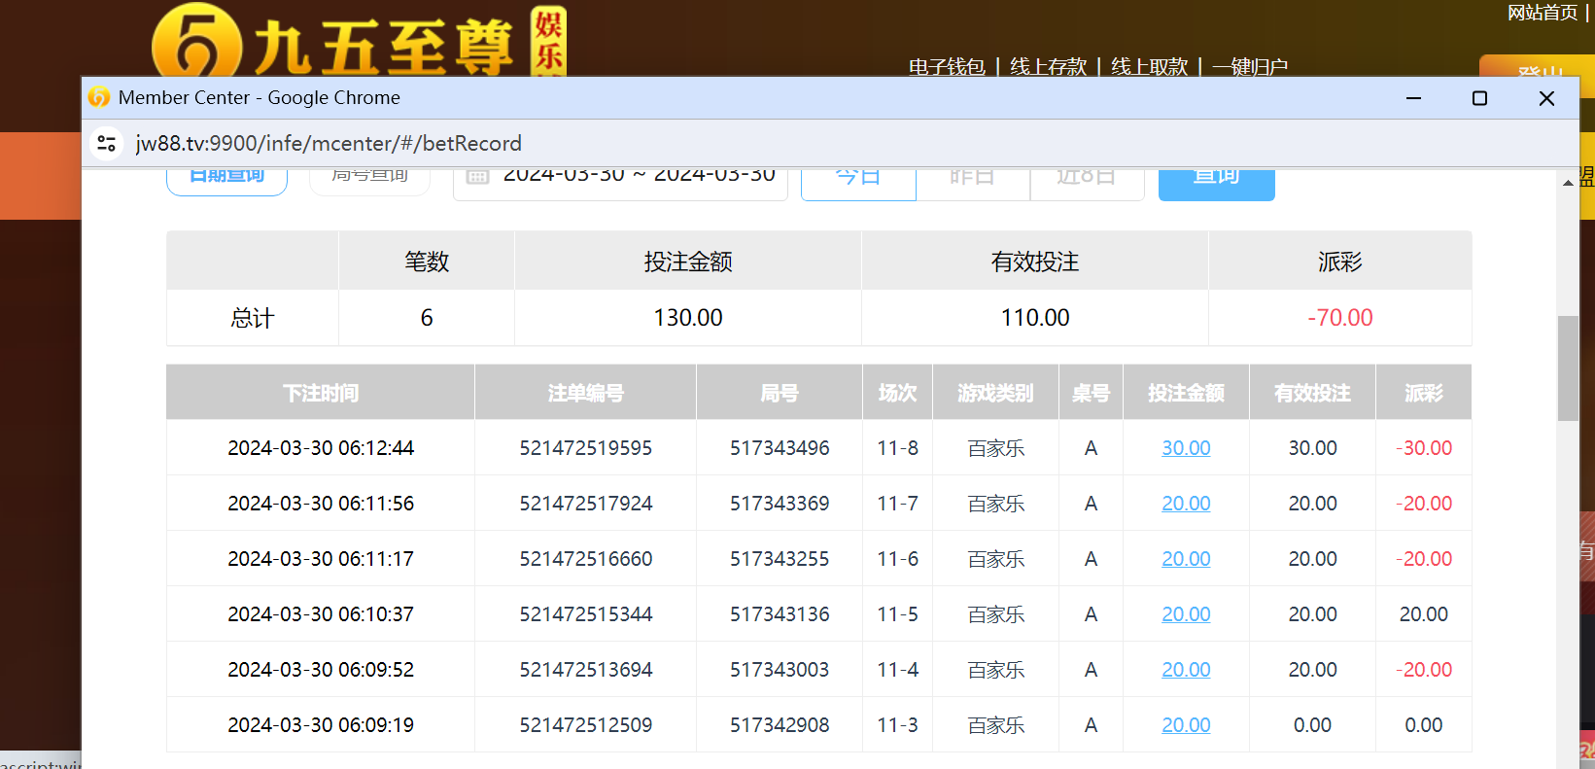
Task: Click the vertical scrollbar thumb
Action: pos(1568,367)
